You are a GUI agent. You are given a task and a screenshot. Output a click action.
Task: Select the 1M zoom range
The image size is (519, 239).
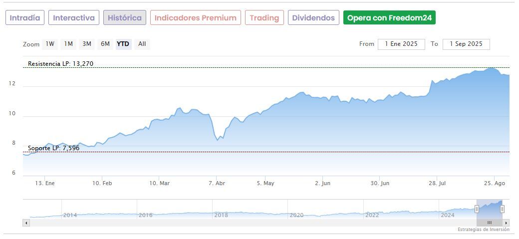(x=68, y=44)
